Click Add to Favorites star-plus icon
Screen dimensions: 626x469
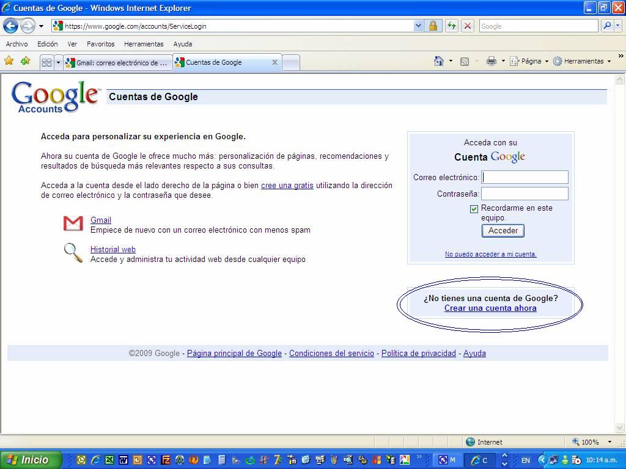(x=25, y=61)
